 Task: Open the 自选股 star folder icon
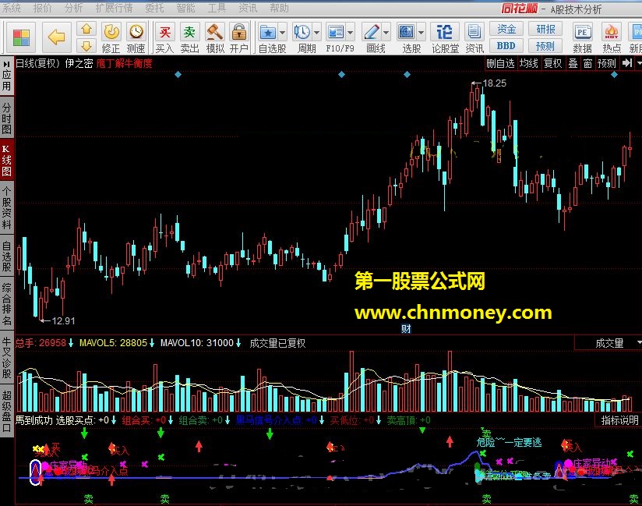tap(268, 33)
